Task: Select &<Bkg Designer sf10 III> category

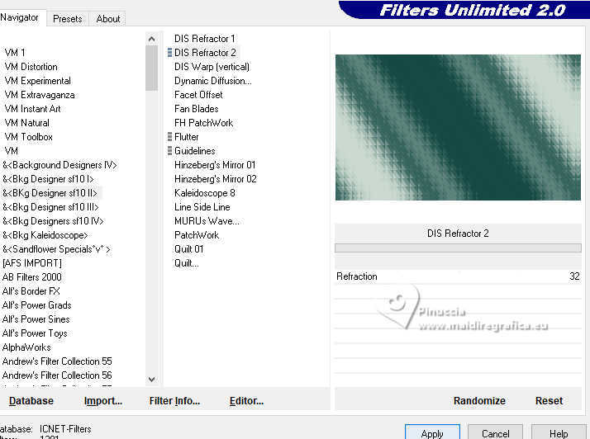Action: [x=50, y=207]
